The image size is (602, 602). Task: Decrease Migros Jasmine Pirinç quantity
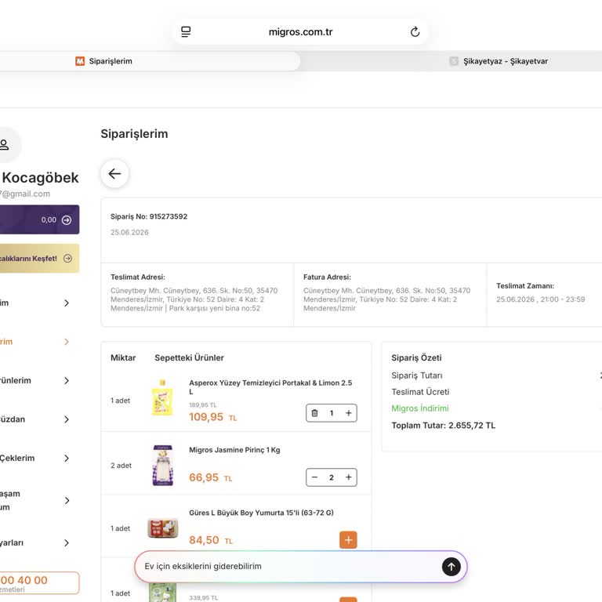pyautogui.click(x=314, y=477)
